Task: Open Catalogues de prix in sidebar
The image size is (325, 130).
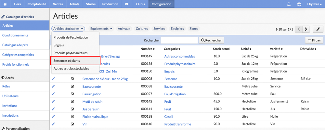Action: pyautogui.click(x=25, y=45)
